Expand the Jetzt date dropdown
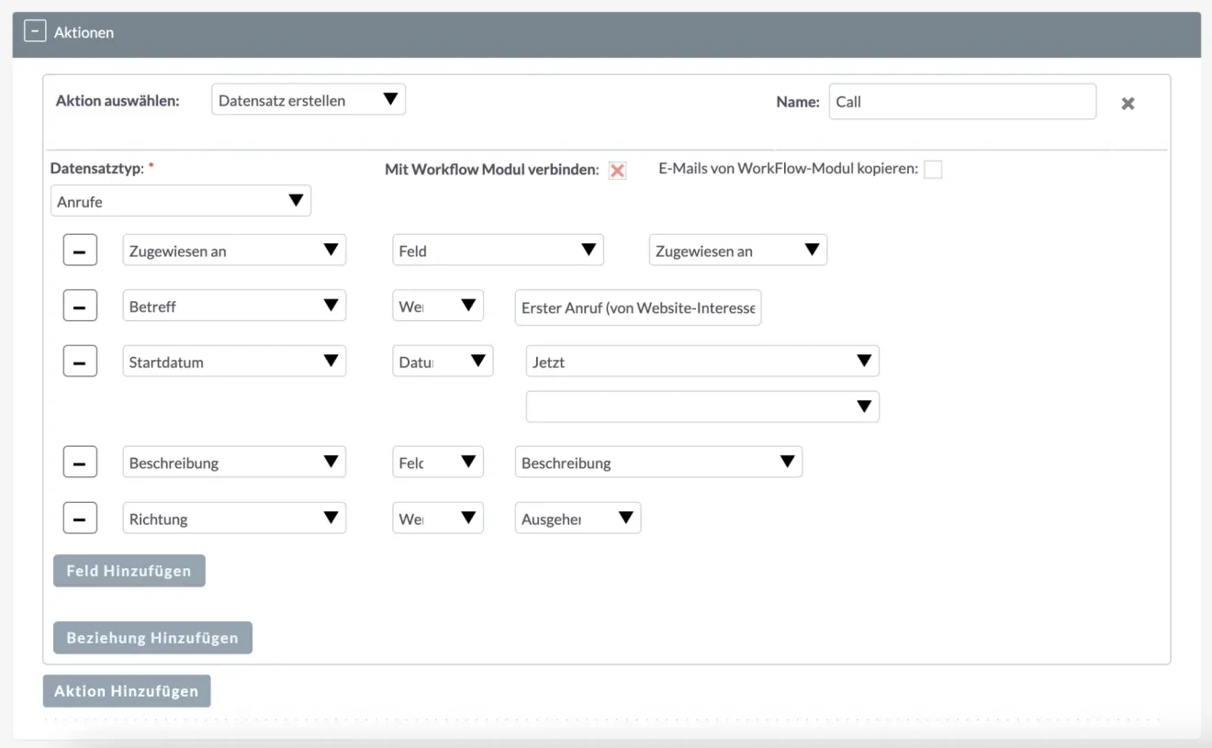 click(x=702, y=362)
